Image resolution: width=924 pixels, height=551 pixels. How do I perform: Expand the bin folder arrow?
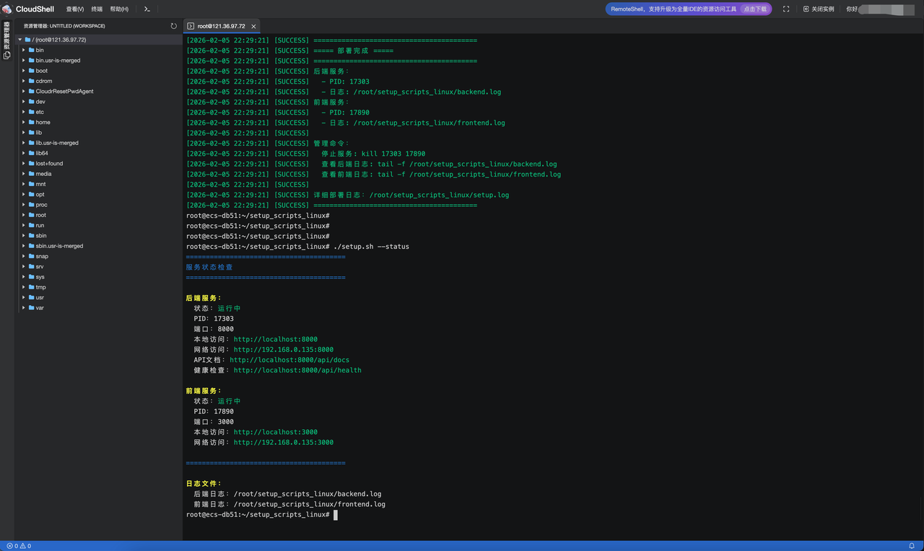24,50
